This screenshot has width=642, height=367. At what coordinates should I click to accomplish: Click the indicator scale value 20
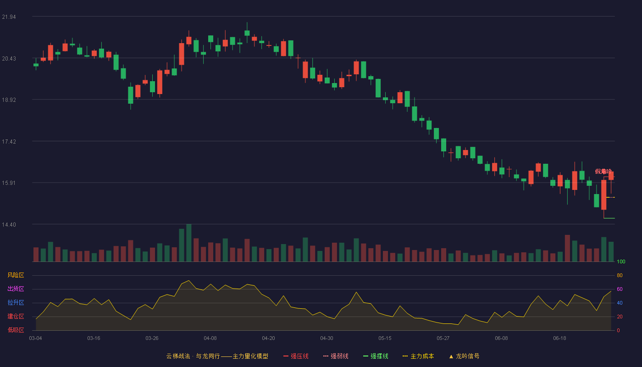[x=620, y=317]
